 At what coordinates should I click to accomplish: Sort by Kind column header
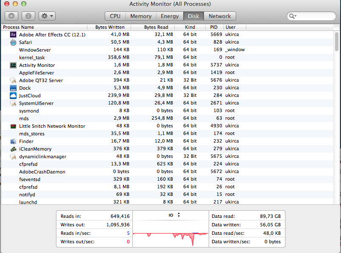point(190,27)
